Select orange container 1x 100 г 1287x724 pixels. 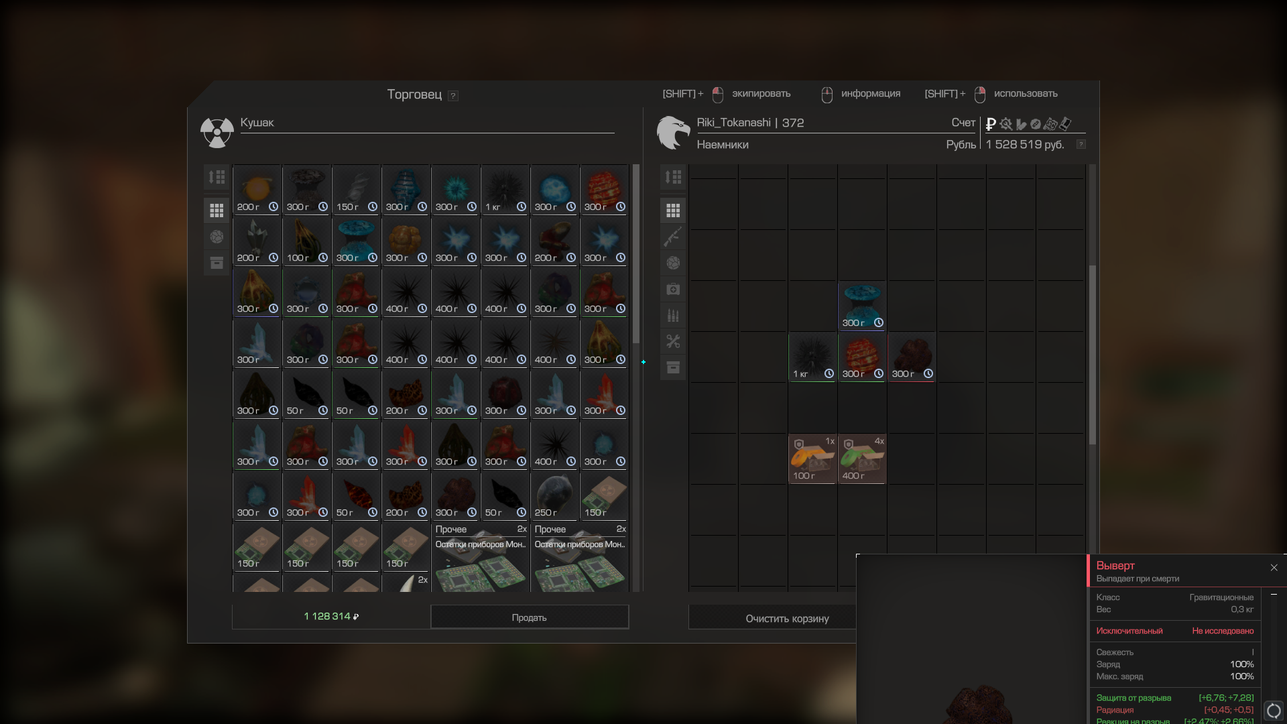(x=812, y=459)
